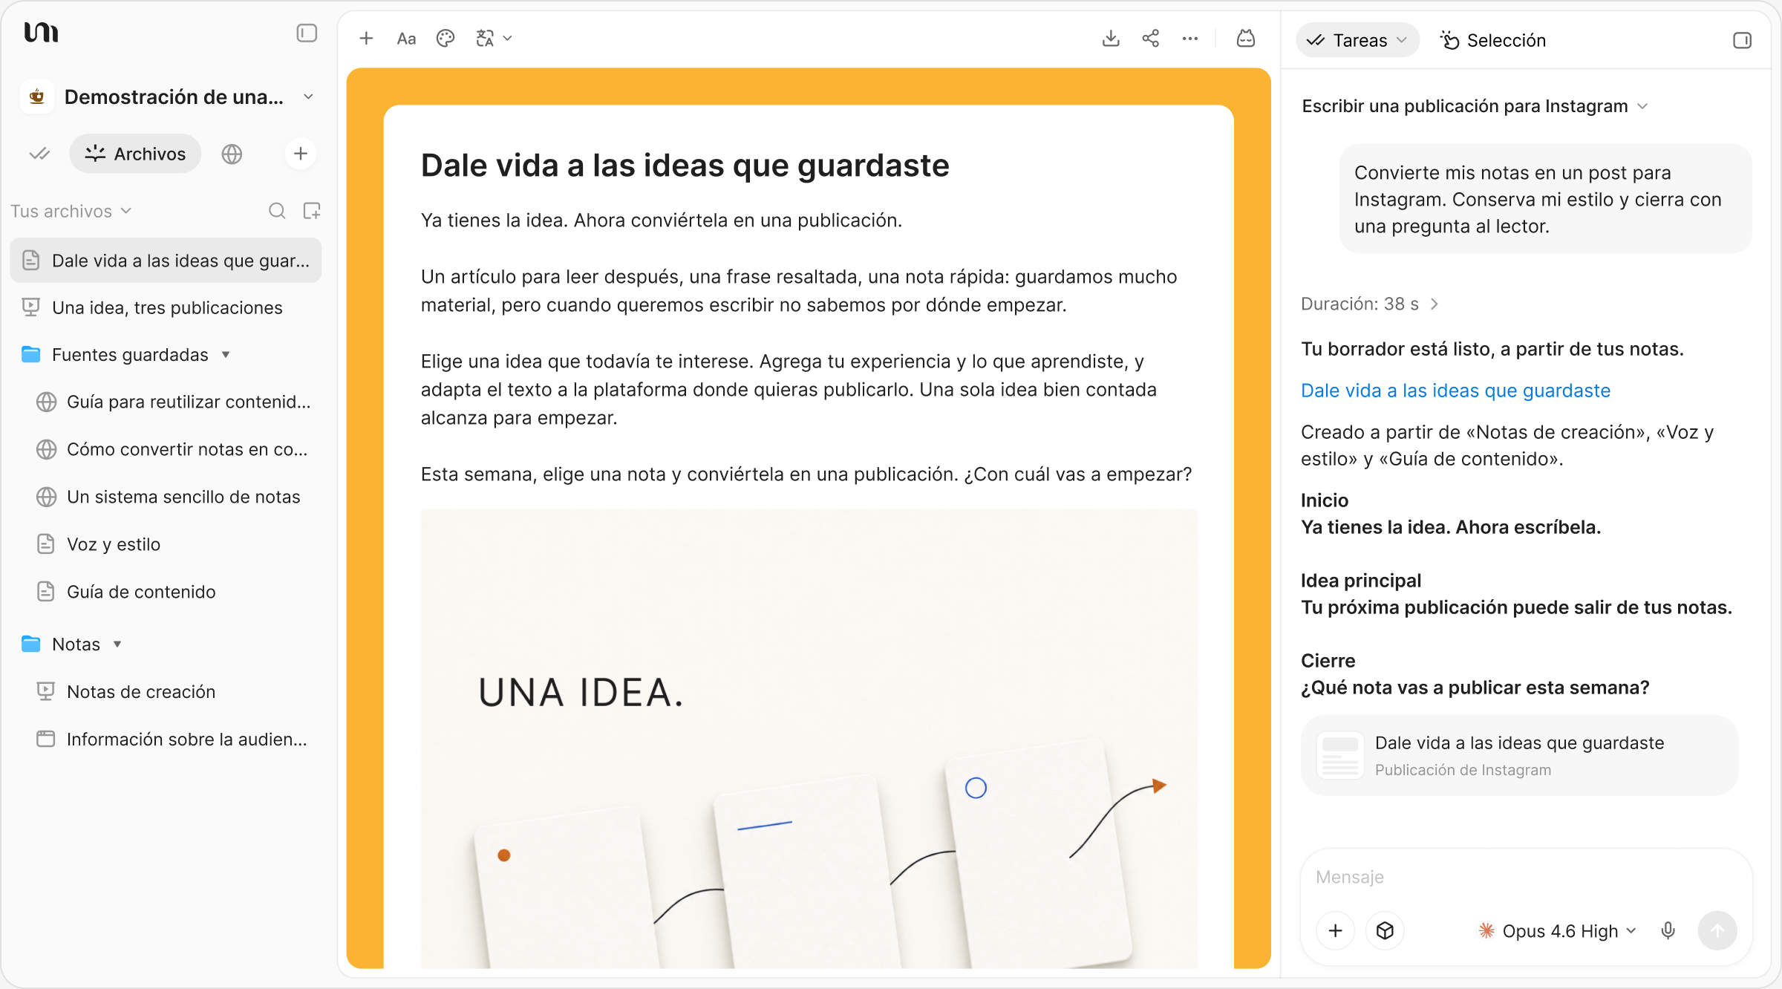Click paragraph Ya tienes la idea. Ahora conviértela
1782x989 pixels.
point(661,221)
